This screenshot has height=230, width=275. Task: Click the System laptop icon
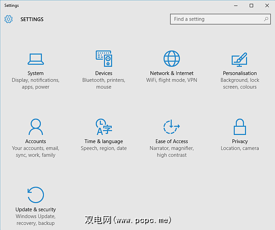pos(36,58)
